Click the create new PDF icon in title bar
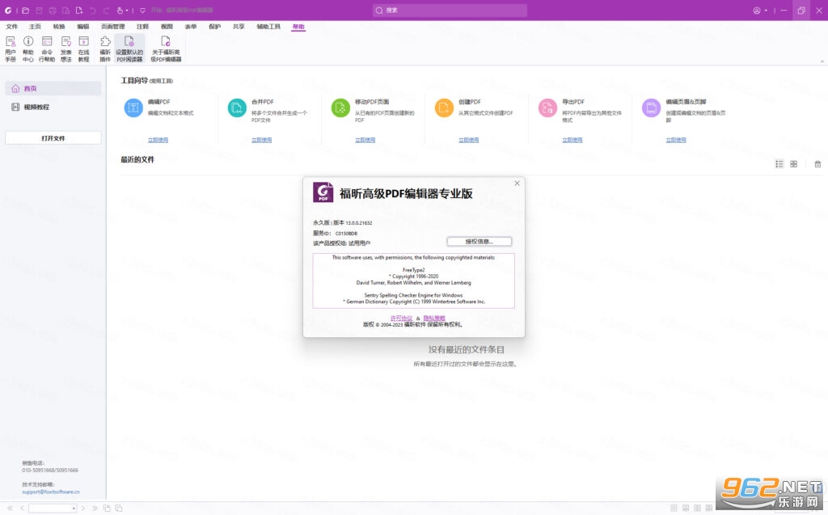 click(79, 10)
